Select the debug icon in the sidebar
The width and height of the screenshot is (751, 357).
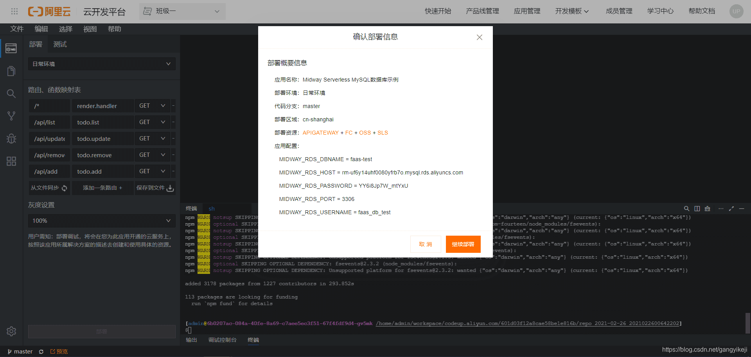coord(11,139)
